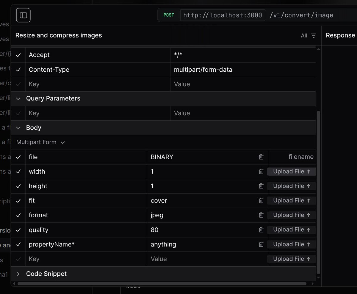Delete the file row with trash icon
This screenshot has width=357, height=294.
pos(261,157)
